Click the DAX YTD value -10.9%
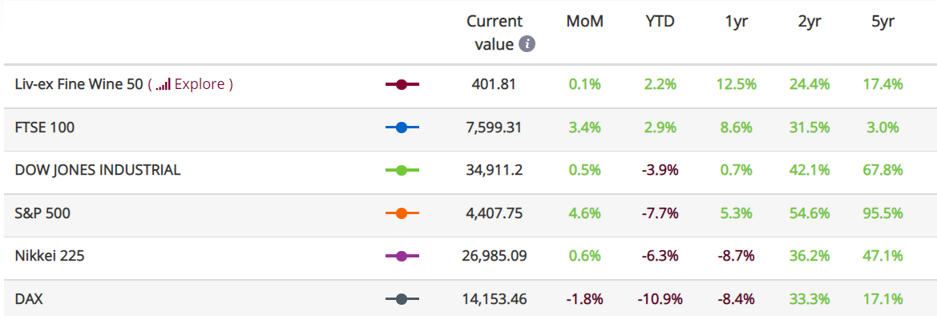 click(x=660, y=298)
